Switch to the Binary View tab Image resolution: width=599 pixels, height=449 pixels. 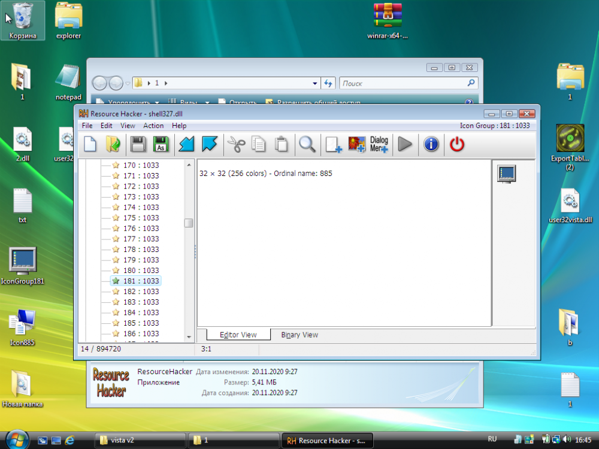299,335
